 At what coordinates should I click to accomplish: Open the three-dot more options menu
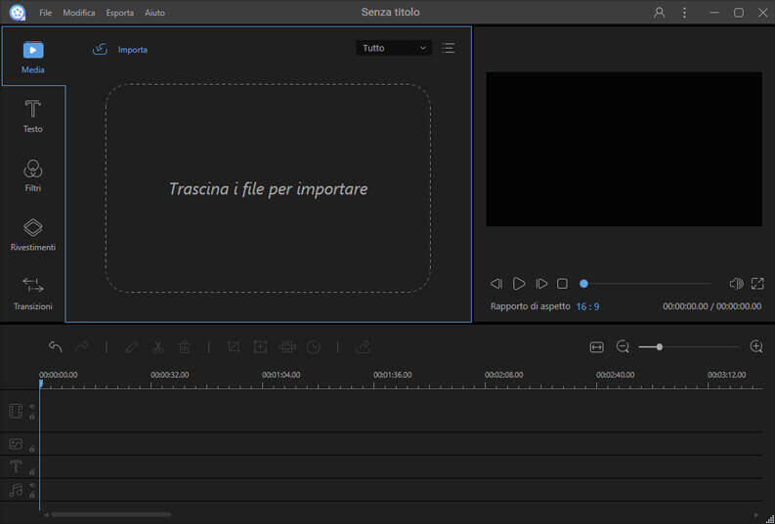click(684, 13)
